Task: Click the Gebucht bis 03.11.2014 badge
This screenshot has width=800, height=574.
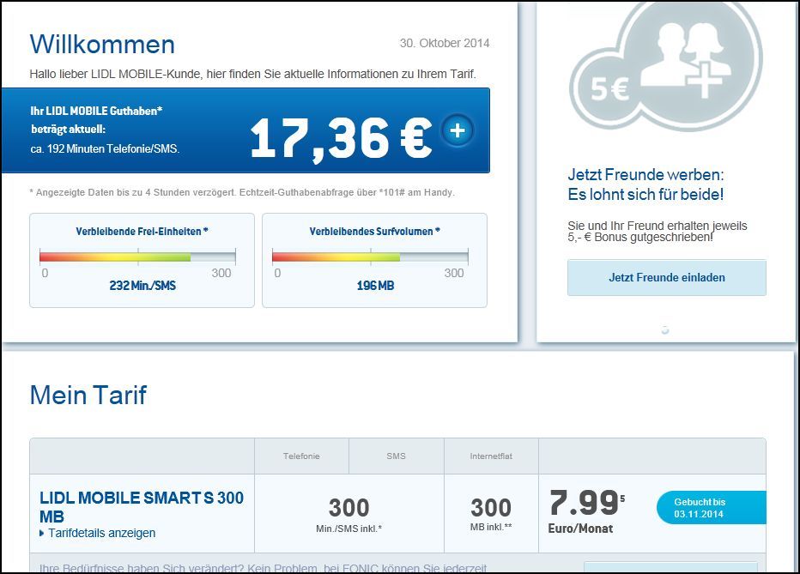Action: [712, 508]
